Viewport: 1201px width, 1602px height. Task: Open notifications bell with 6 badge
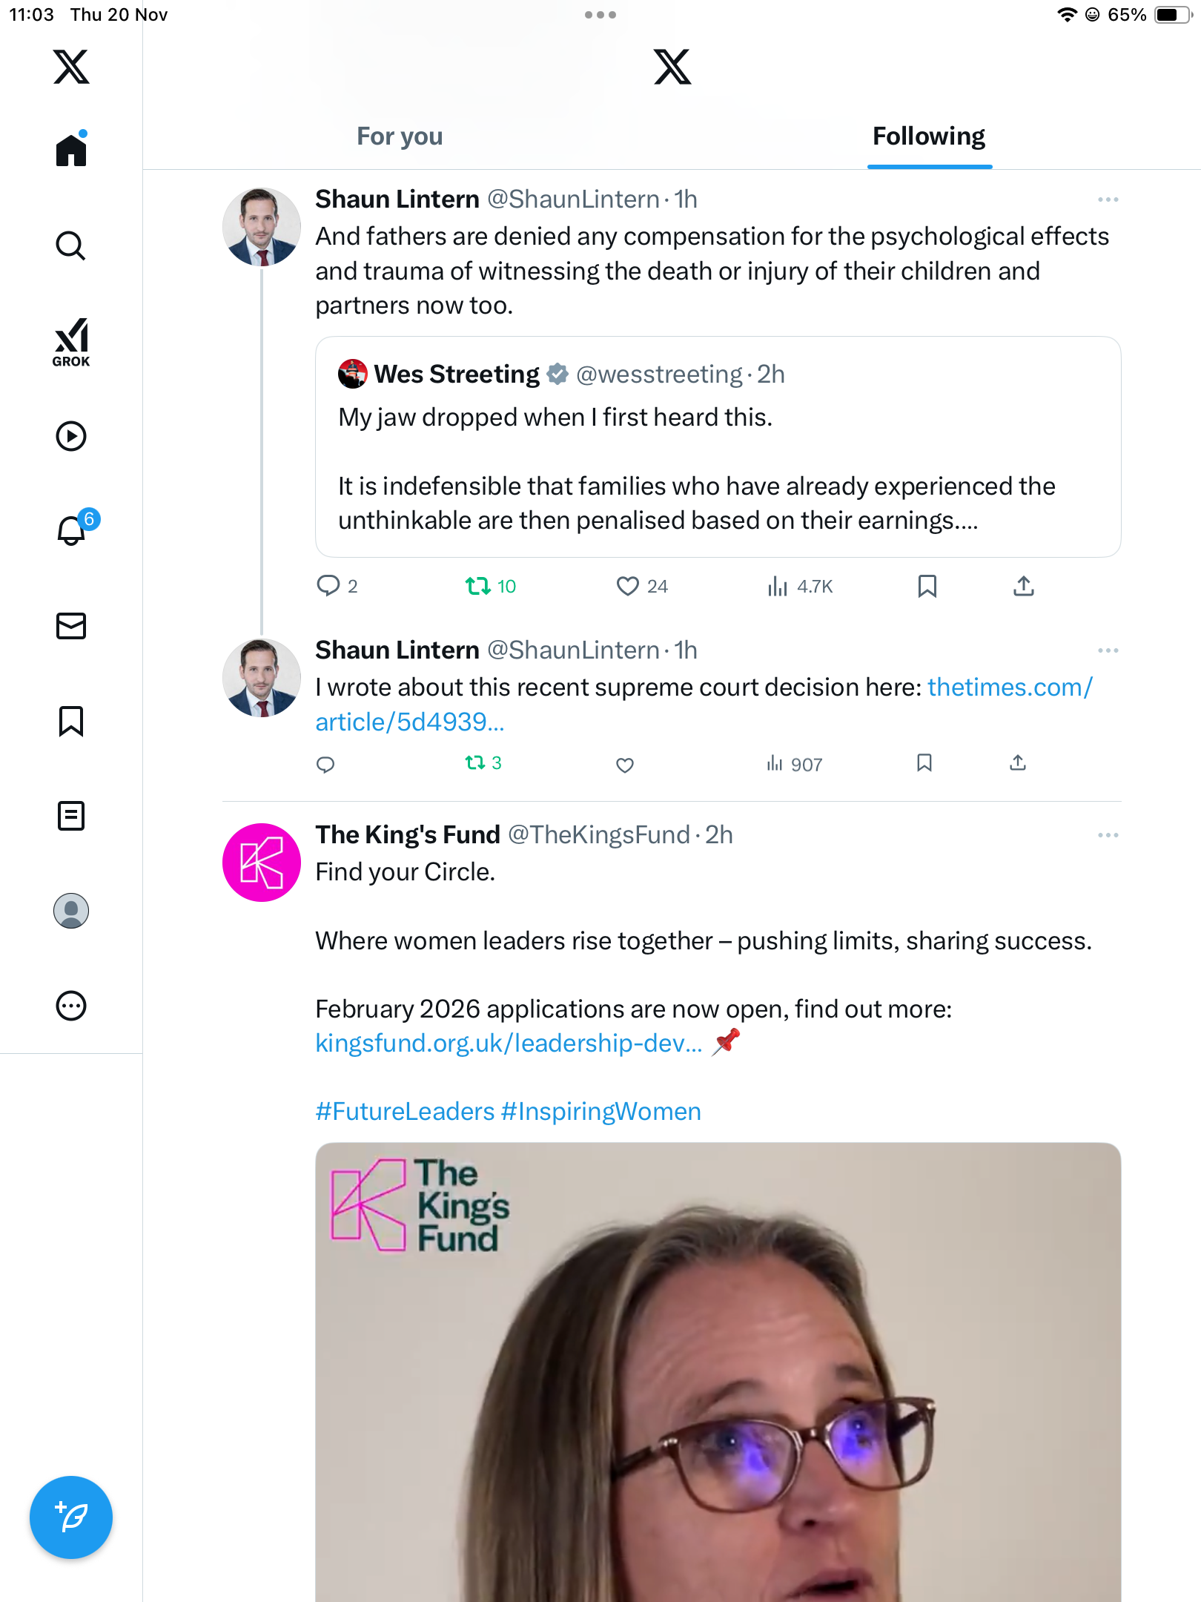click(73, 530)
